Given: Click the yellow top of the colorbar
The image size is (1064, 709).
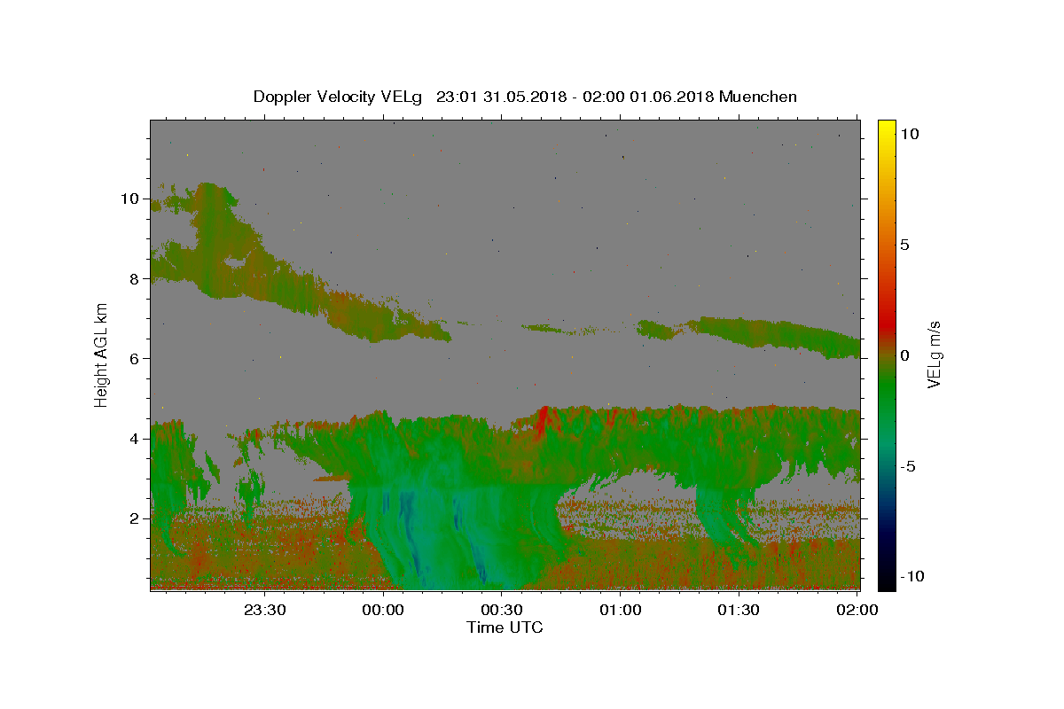Looking at the screenshot, I should click(x=887, y=126).
